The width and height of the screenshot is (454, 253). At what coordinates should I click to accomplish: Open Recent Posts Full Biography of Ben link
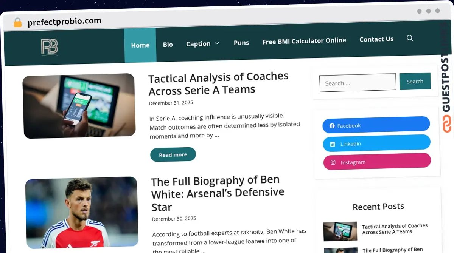(393, 250)
